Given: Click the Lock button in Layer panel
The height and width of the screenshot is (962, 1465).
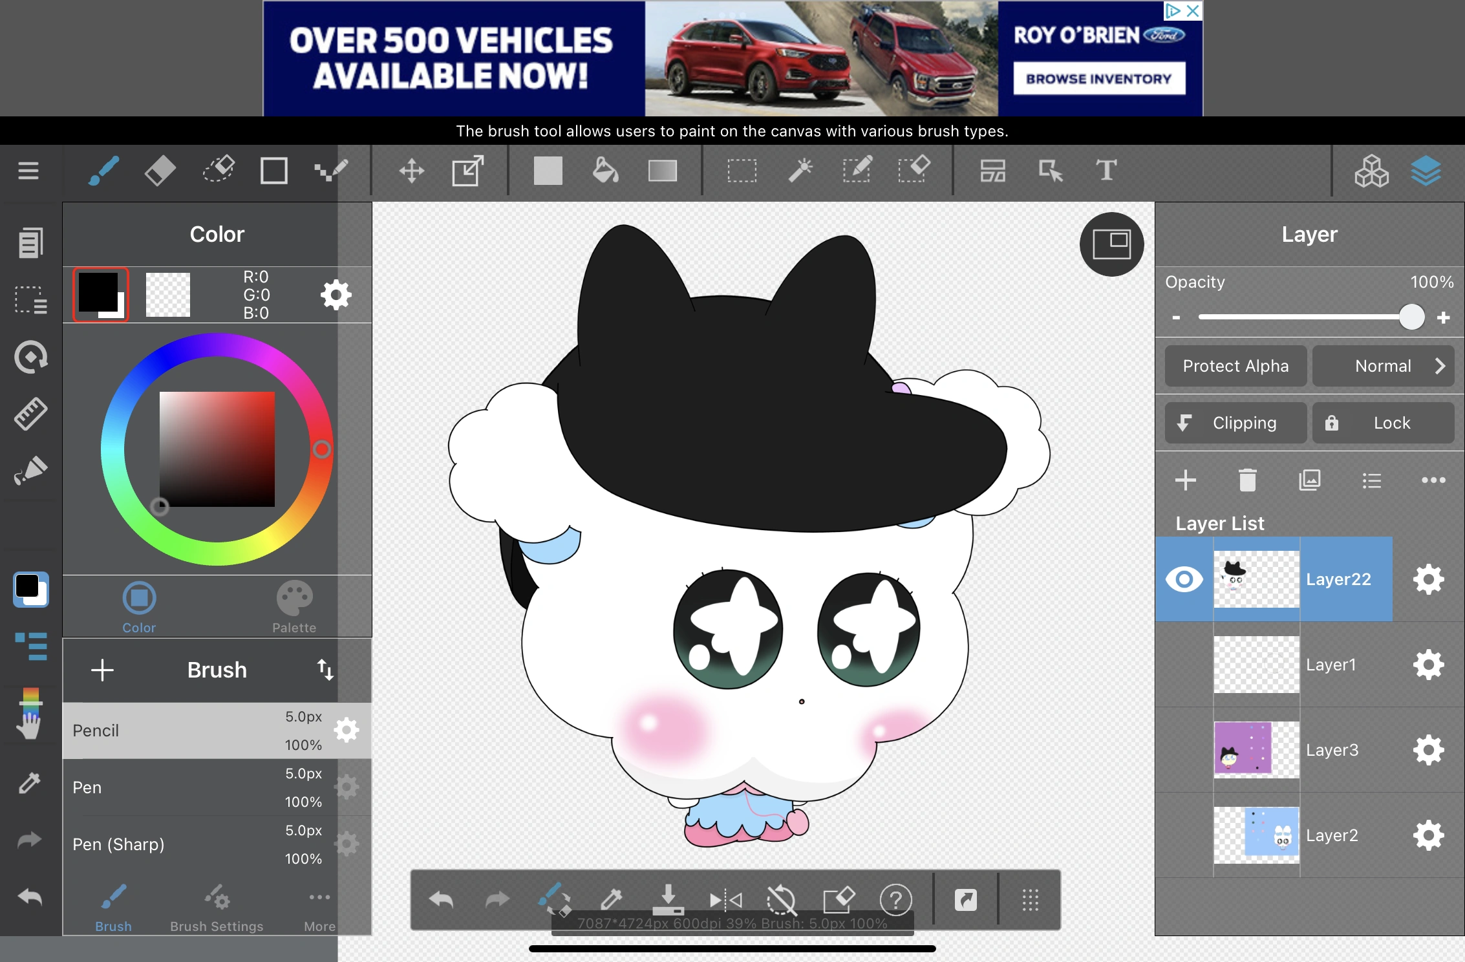Looking at the screenshot, I should tap(1383, 423).
